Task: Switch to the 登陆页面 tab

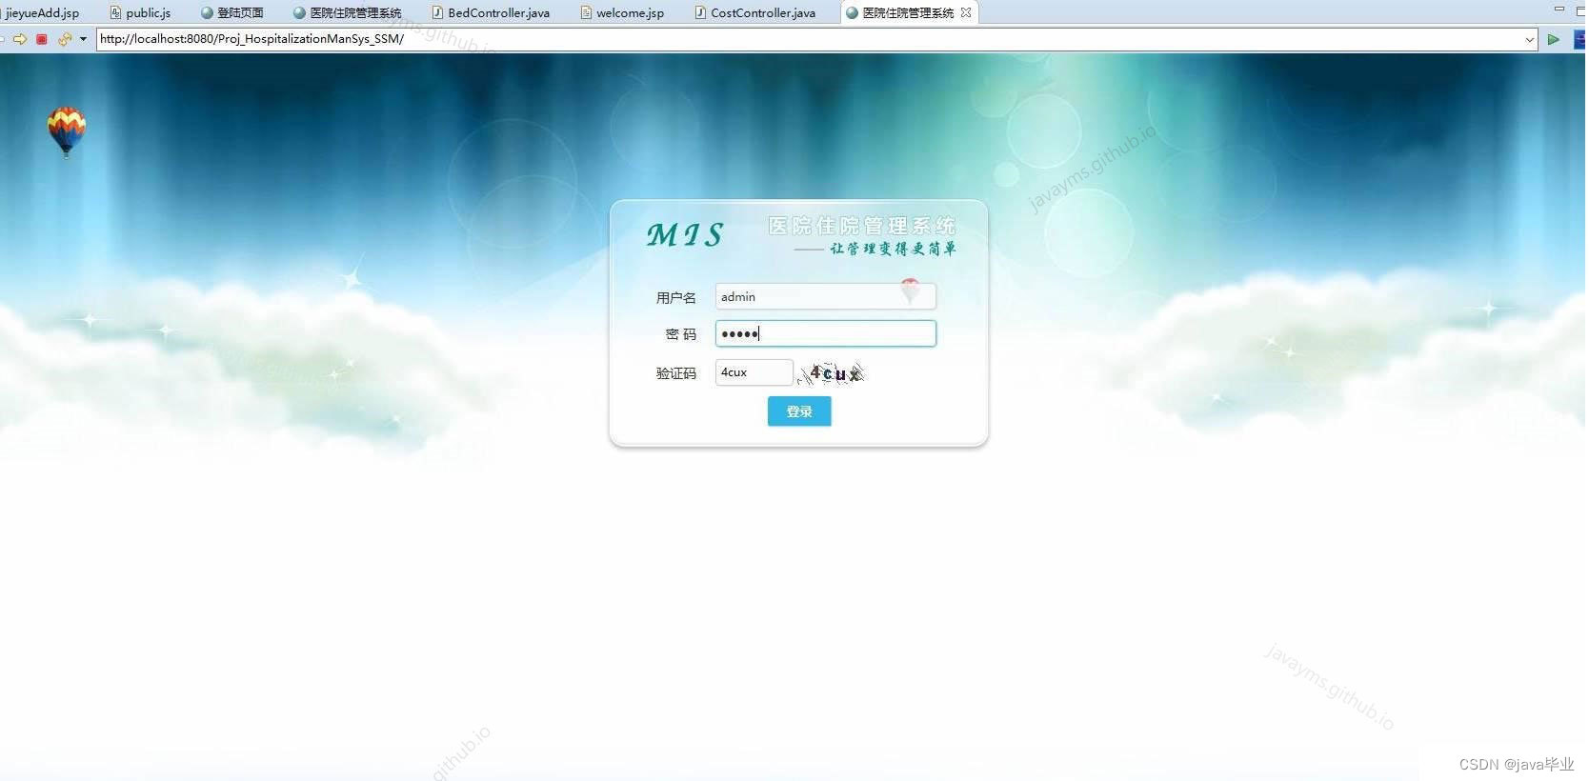Action: tap(231, 12)
